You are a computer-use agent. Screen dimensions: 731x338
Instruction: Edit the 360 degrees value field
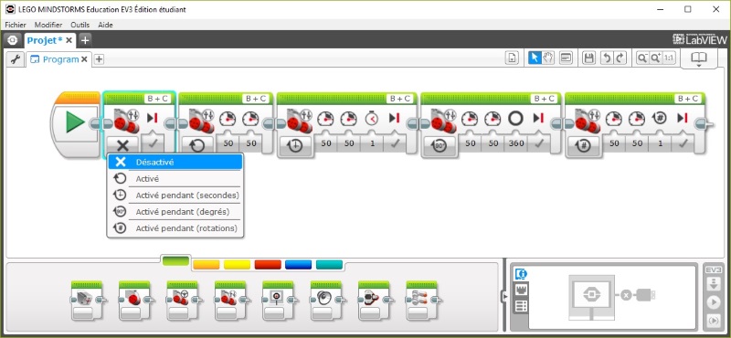click(x=516, y=143)
